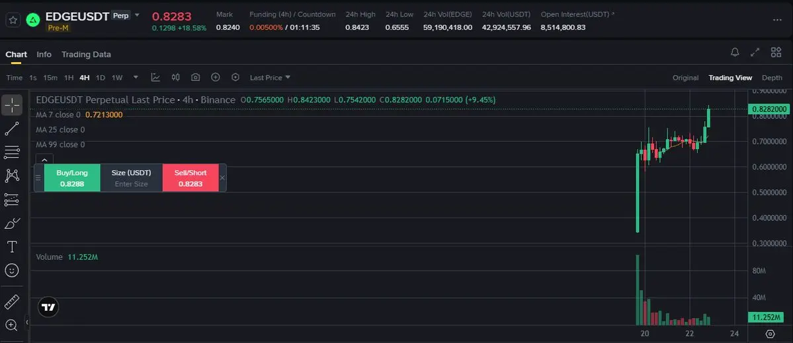Screen dimensions: 793x343
Task: Open the Last Price dropdown
Action: click(270, 78)
